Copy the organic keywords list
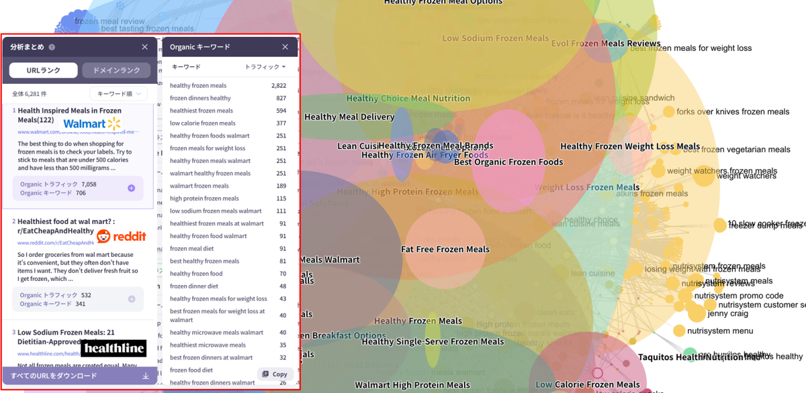Image resolution: width=806 pixels, height=393 pixels. pos(275,374)
